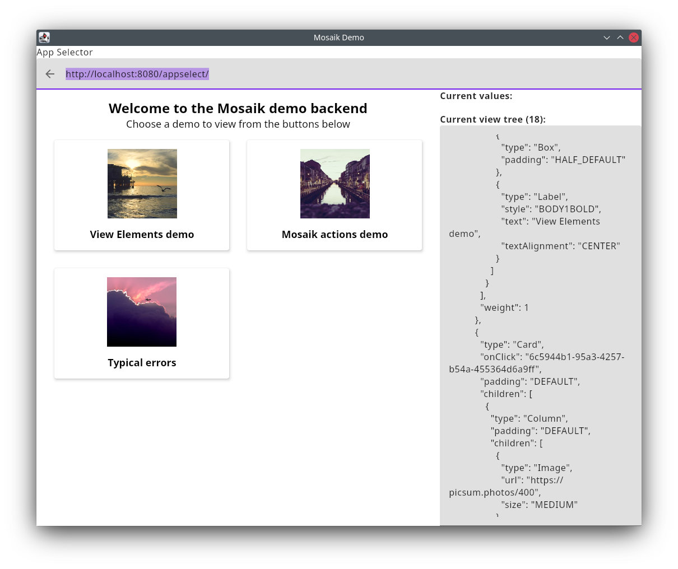Click the back arrow icon

point(50,74)
